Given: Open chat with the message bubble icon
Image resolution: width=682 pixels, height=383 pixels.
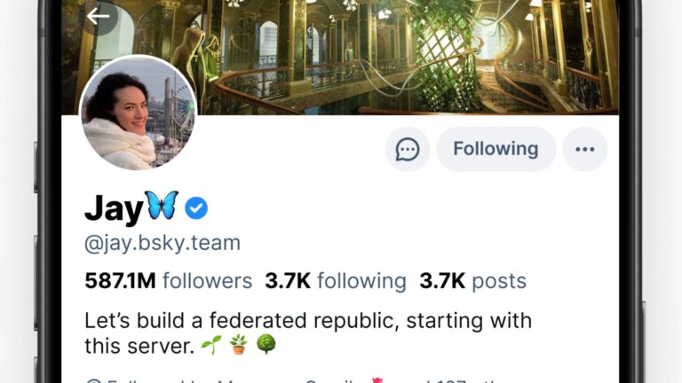Looking at the screenshot, I should pyautogui.click(x=408, y=149).
